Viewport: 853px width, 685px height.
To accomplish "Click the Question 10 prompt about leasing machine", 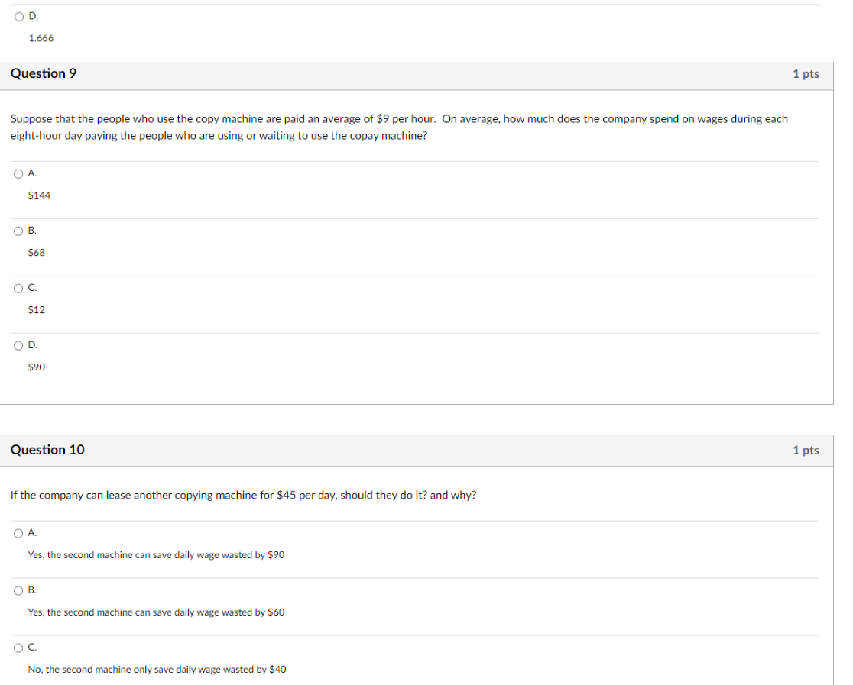I will (243, 496).
